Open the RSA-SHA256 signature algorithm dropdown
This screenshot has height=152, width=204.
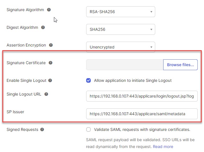tap(120, 12)
